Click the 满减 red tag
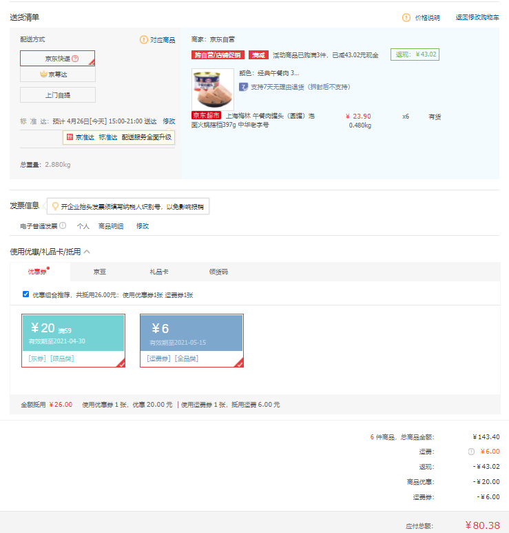 pos(258,55)
